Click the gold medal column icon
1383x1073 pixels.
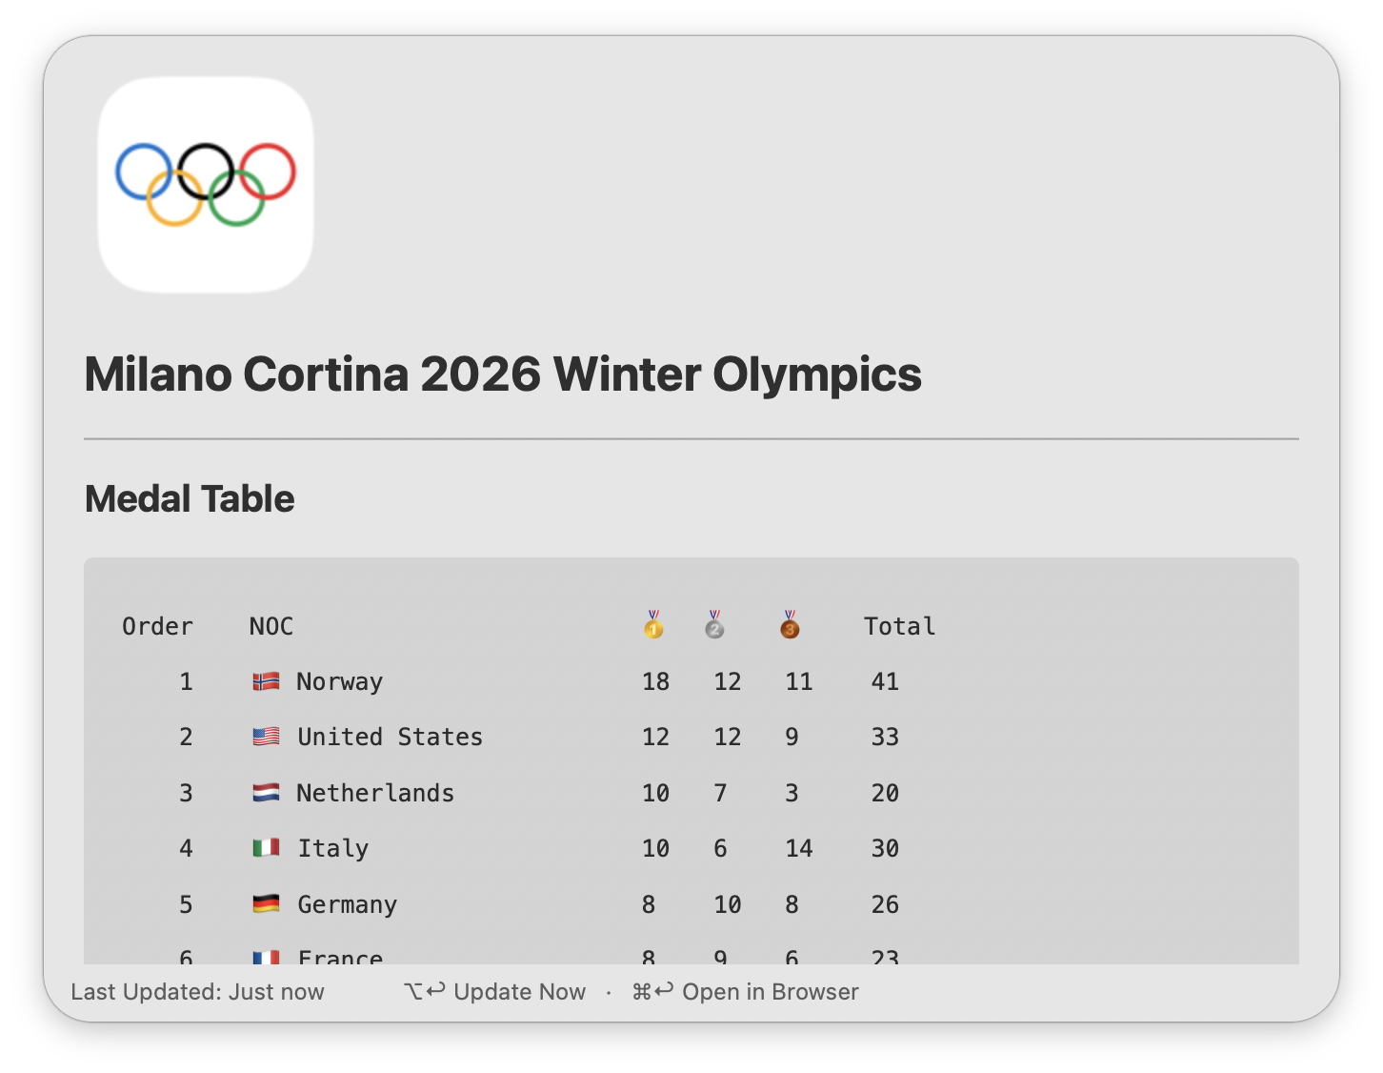tap(653, 625)
